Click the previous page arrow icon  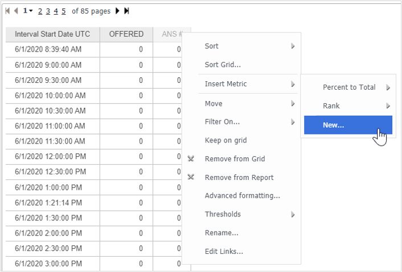16,11
